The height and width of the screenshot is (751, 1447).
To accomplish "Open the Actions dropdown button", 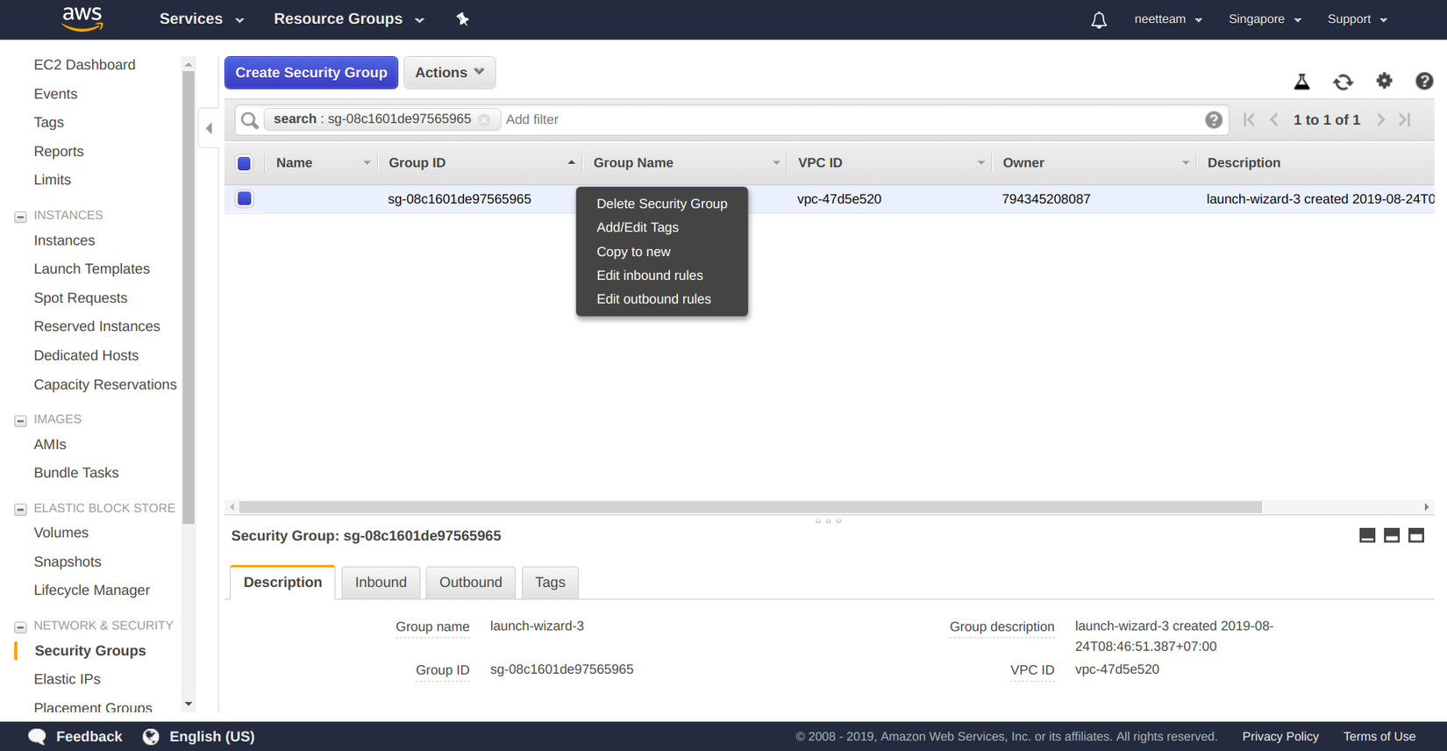I will [x=450, y=73].
